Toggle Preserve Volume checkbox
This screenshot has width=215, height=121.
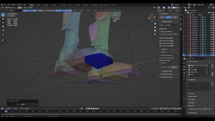pyautogui.click(x=160, y=61)
